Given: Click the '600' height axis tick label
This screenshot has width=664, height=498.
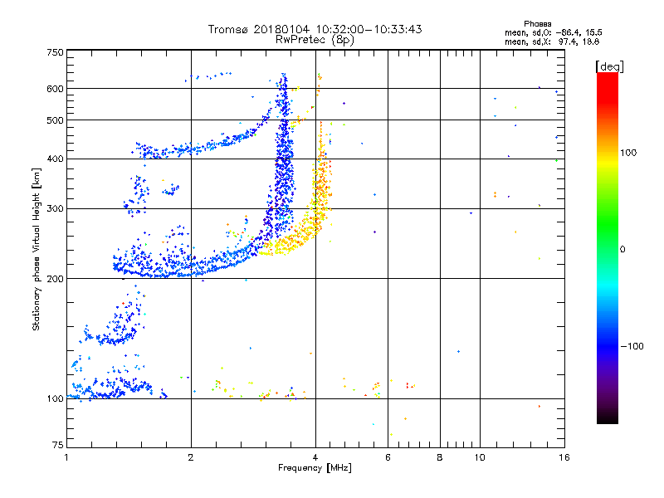Looking at the screenshot, I should [x=55, y=89].
